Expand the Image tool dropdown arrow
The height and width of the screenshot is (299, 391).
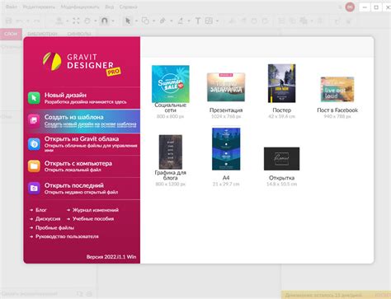(x=218, y=21)
